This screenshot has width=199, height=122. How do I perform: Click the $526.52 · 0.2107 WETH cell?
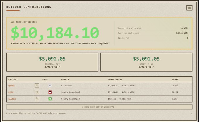click(x=120, y=99)
